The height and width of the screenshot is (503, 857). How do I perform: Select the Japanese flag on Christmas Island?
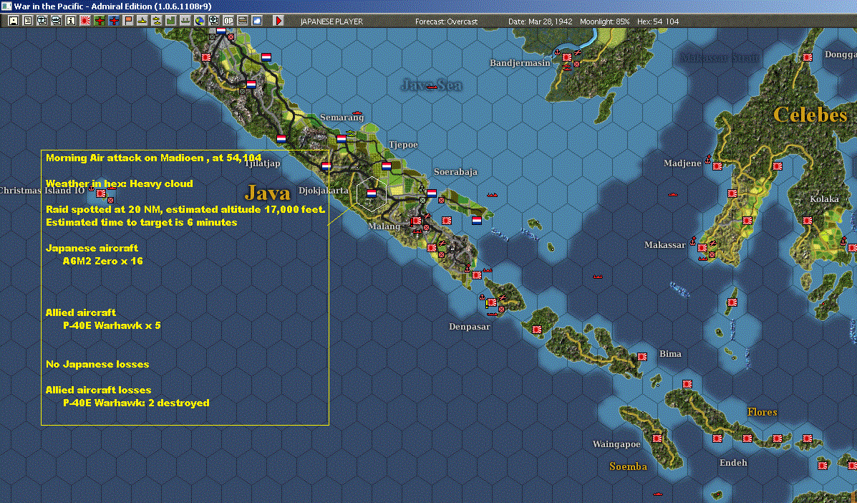(101, 193)
